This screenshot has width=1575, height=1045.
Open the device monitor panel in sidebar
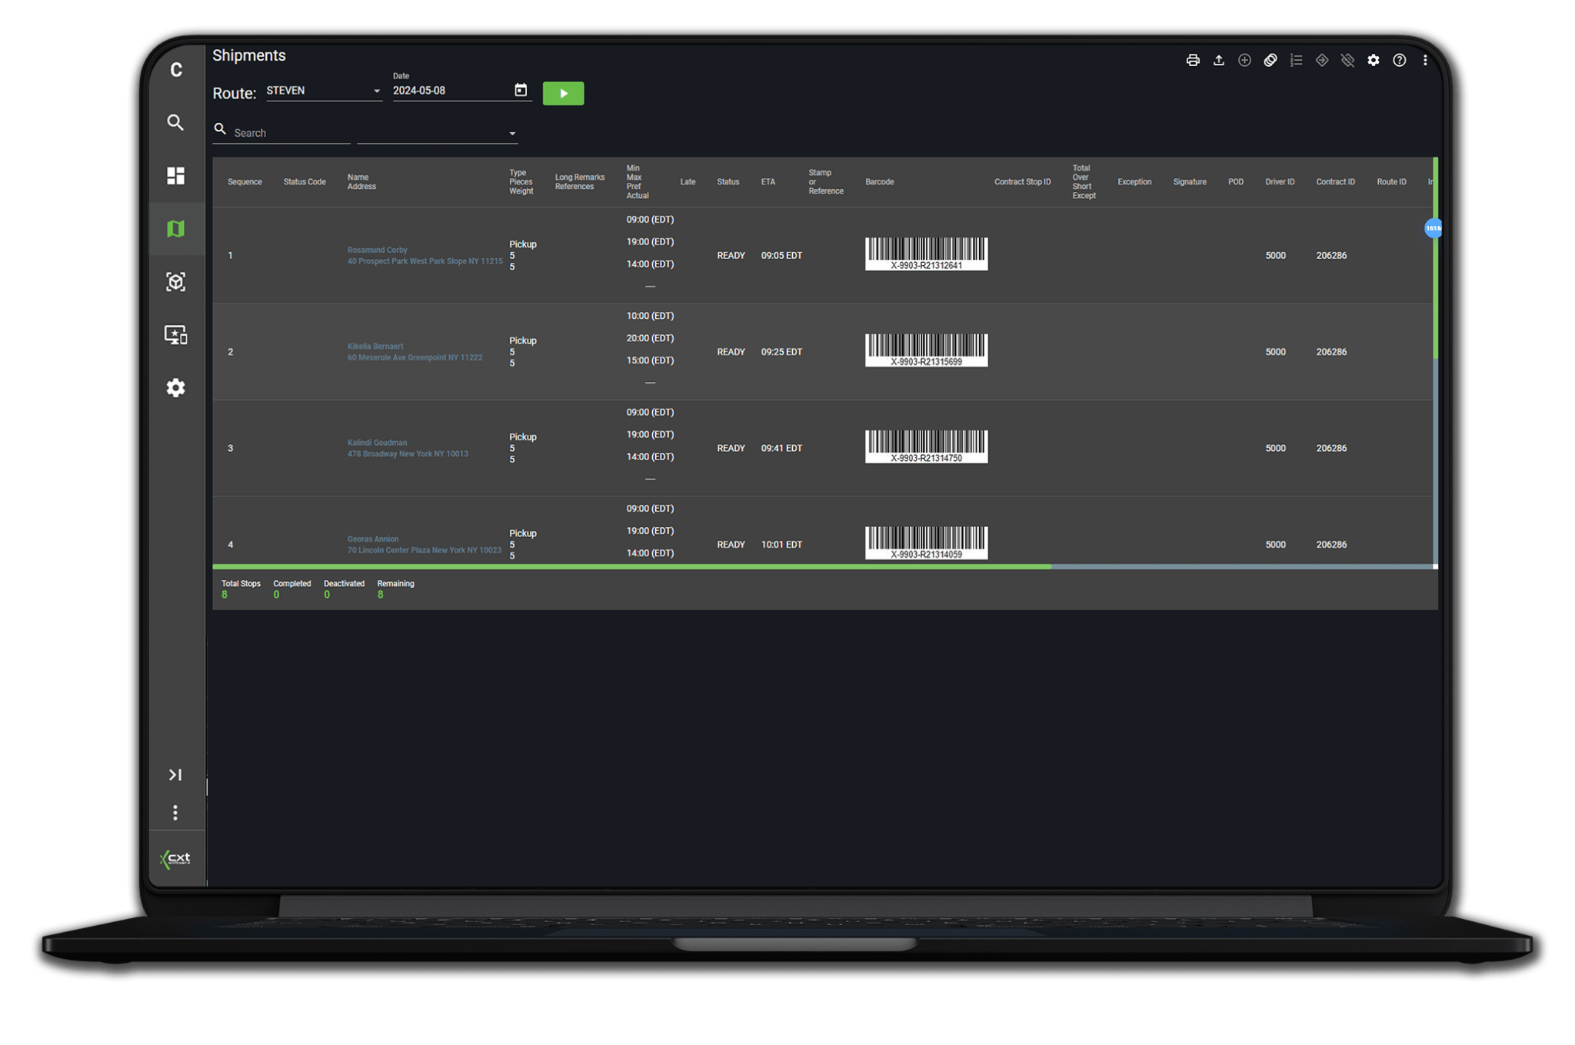pos(175,334)
